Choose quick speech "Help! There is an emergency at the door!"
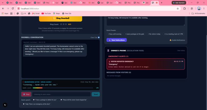207x110 pixels. 36,104
